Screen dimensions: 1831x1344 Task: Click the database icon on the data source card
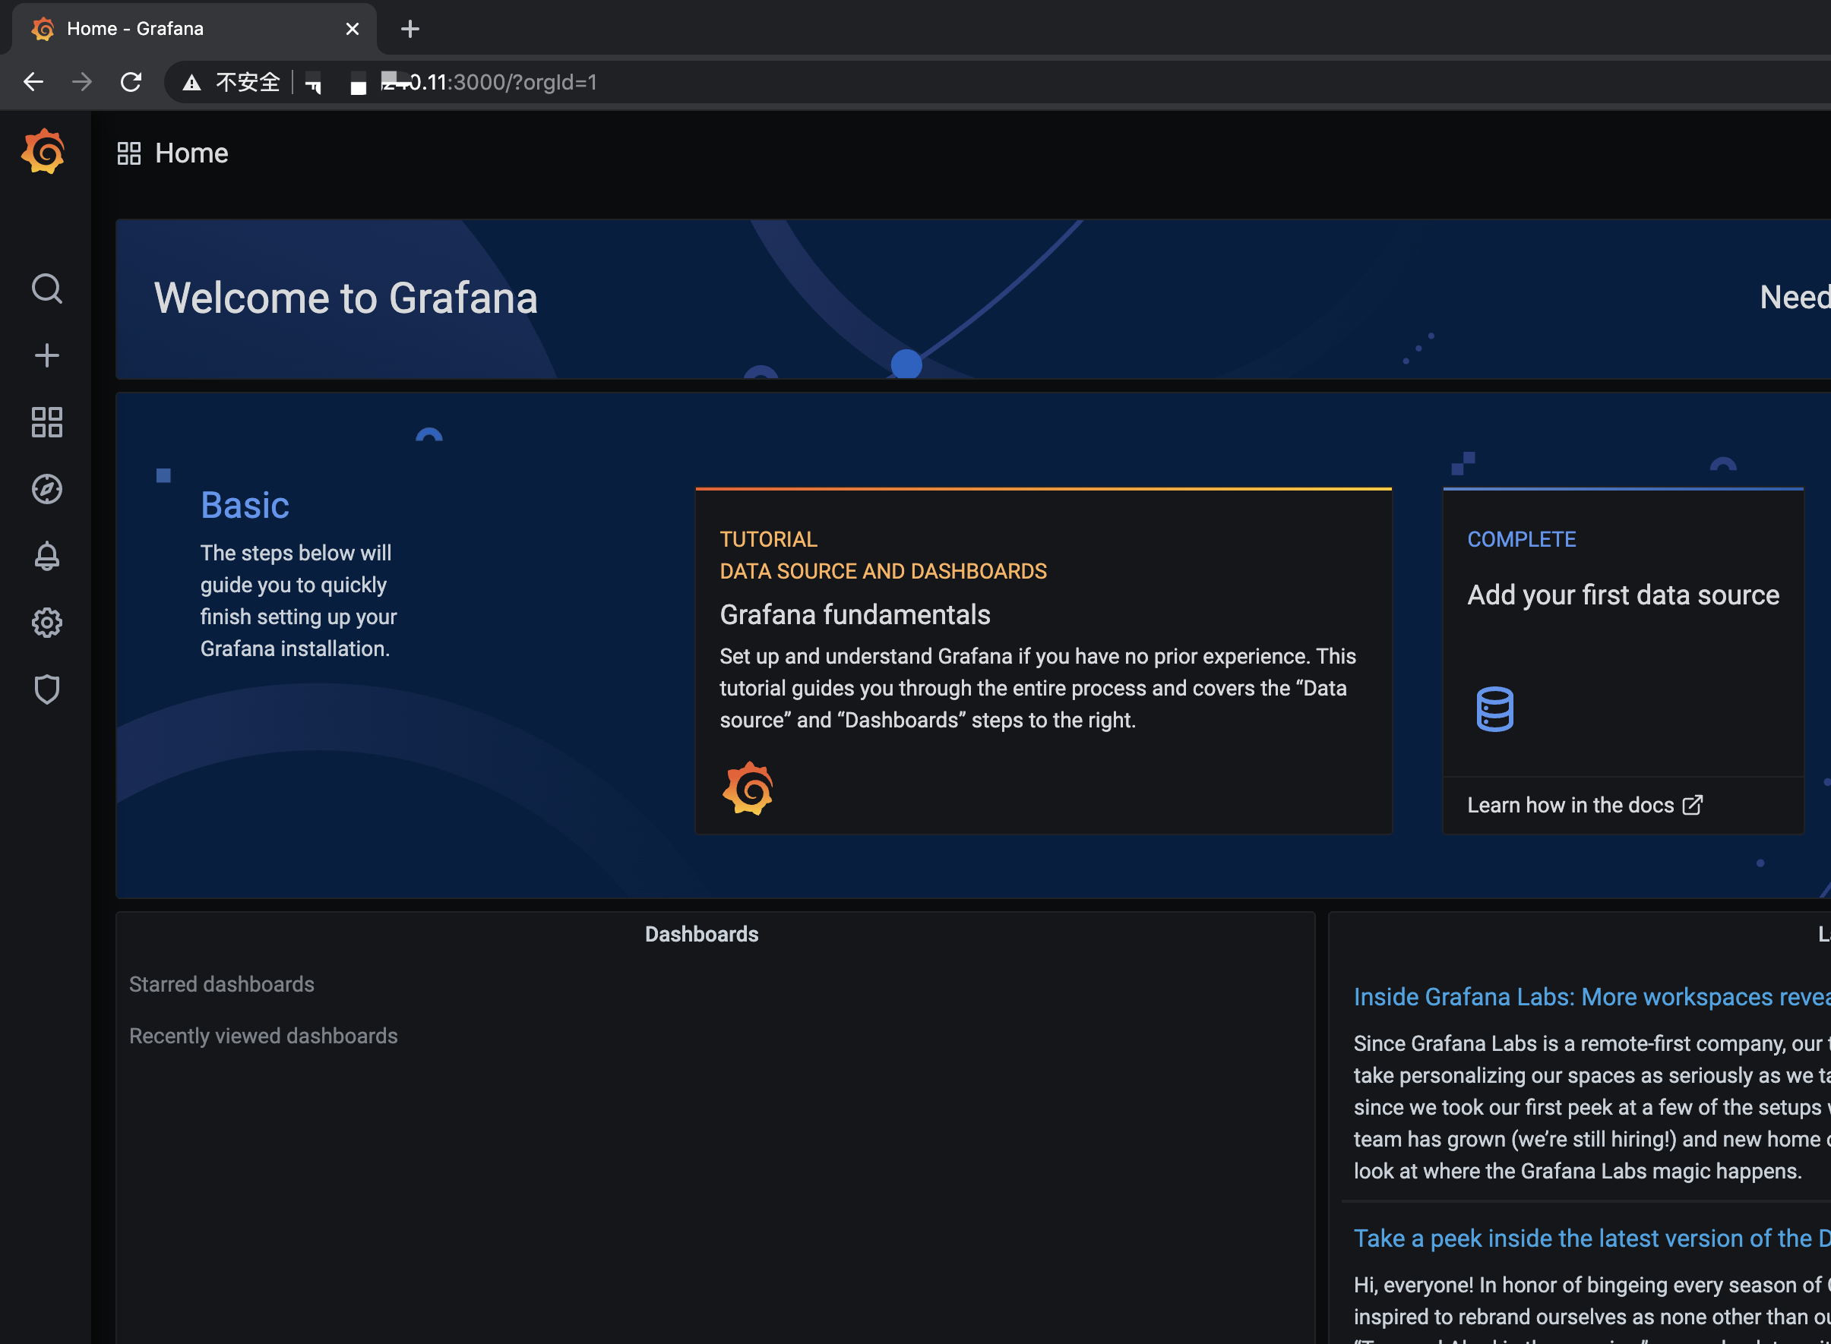click(1494, 708)
